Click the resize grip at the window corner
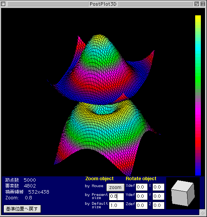207x217 pixels. 202,212
